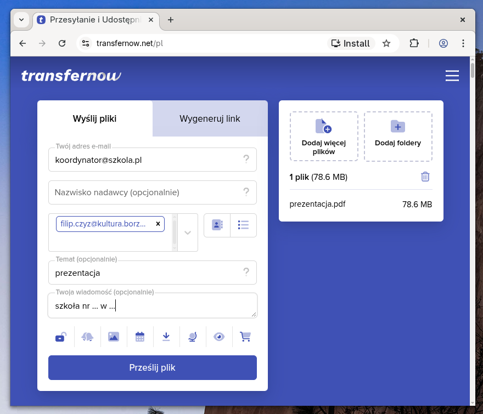Open the contacts address book
This screenshot has width=483, height=414.
[217, 225]
